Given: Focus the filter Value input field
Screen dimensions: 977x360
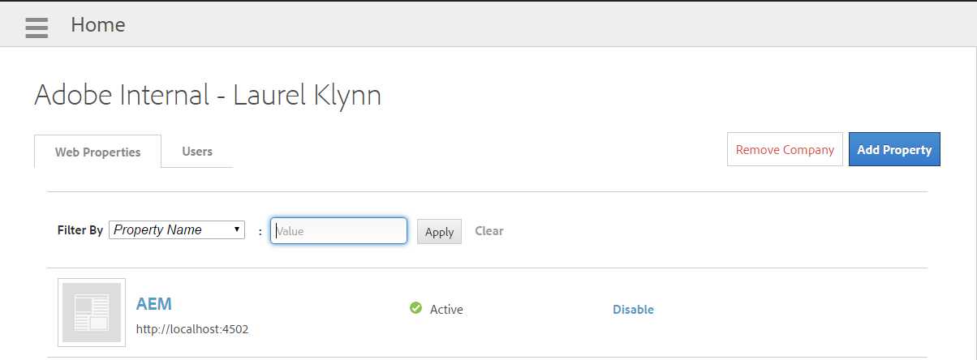Looking at the screenshot, I should click(338, 231).
